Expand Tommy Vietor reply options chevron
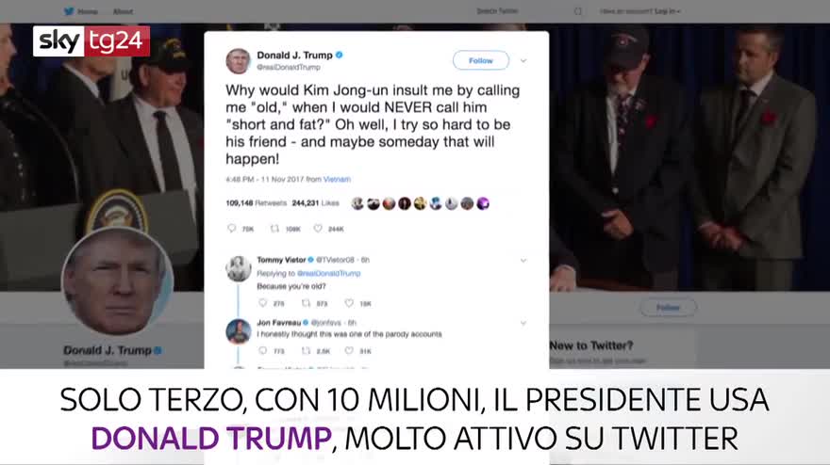 (x=523, y=261)
